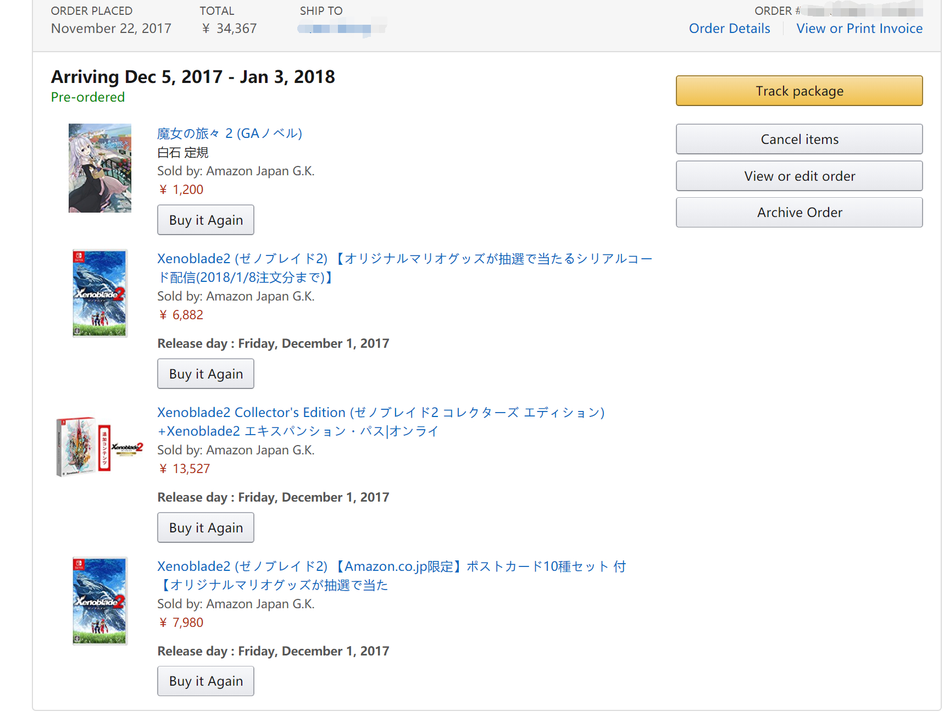Screen dimensions: 944x717
Task: Click the Archive Order button
Action: [799, 212]
